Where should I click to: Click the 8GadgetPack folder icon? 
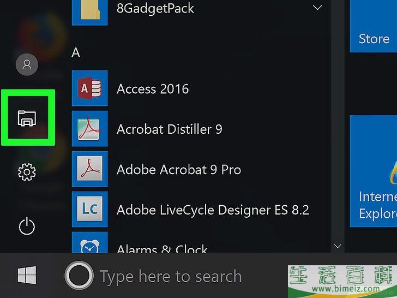(x=89, y=13)
